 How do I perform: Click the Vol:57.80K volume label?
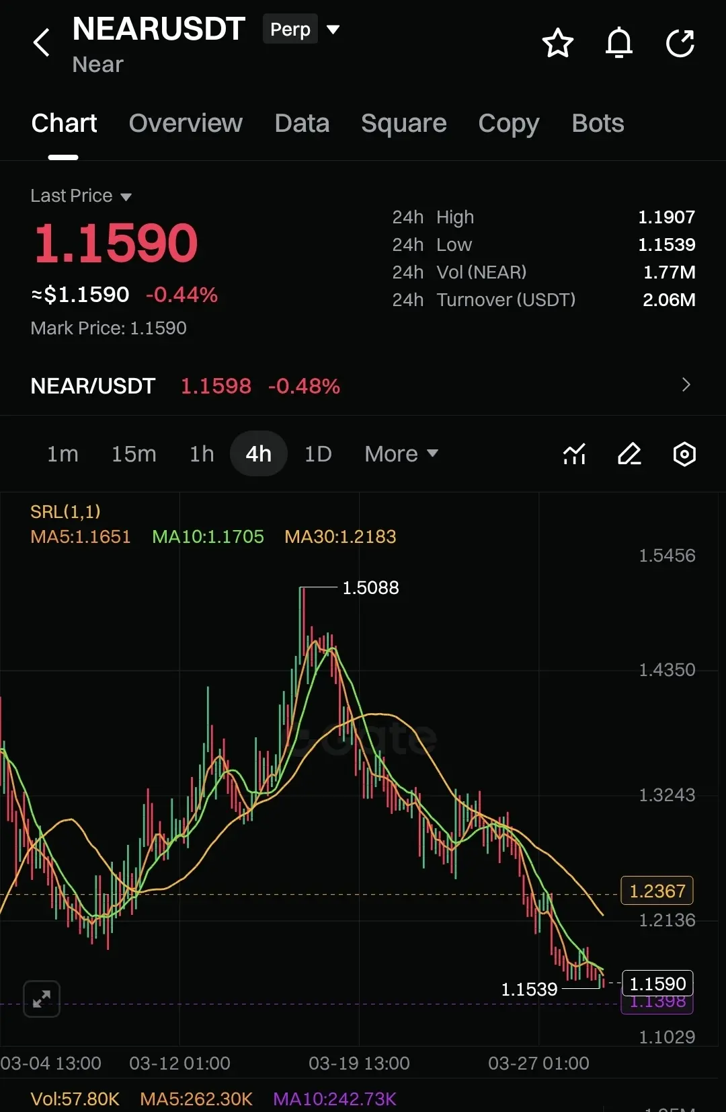(x=75, y=1099)
